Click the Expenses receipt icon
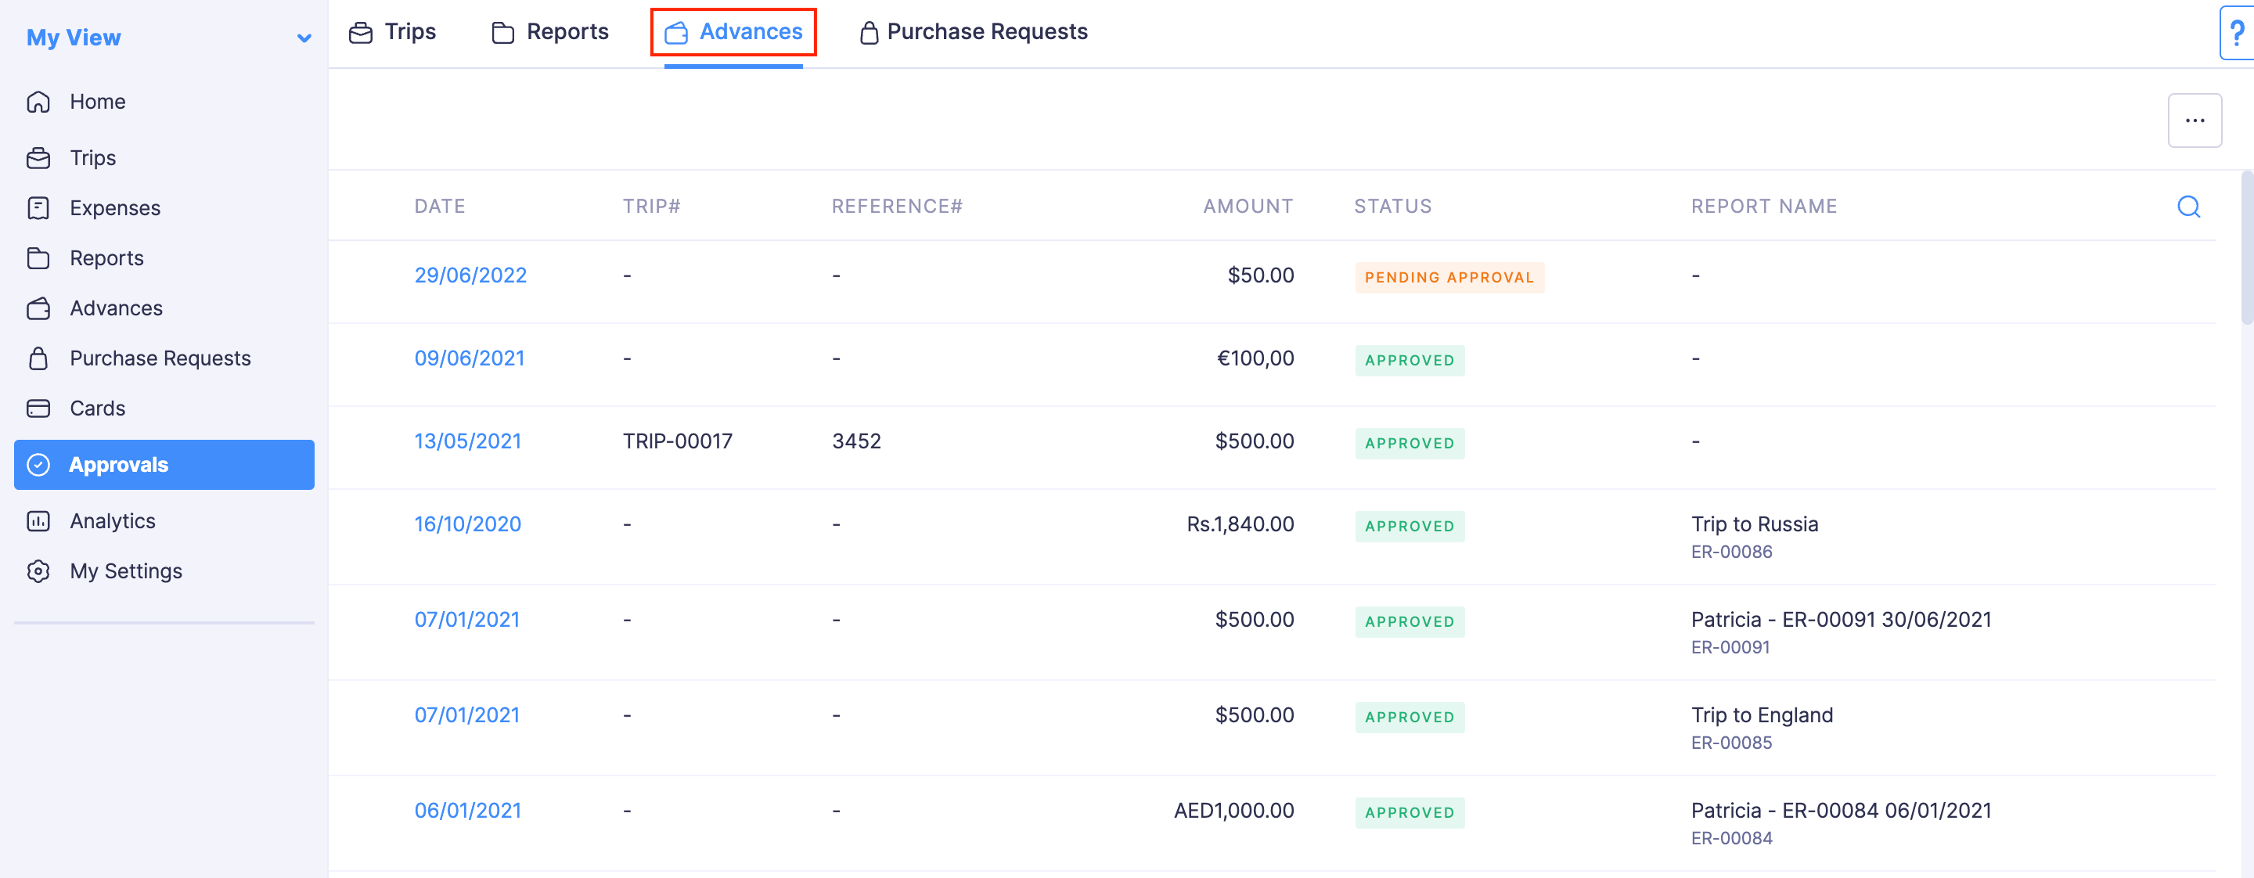This screenshot has width=2254, height=878. tap(38, 208)
